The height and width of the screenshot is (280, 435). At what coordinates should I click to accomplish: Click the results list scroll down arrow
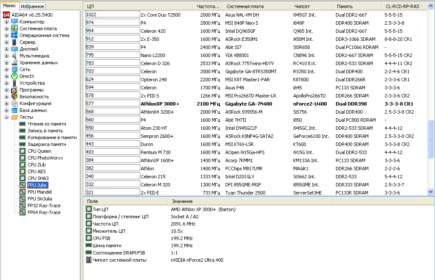[x=431, y=191]
